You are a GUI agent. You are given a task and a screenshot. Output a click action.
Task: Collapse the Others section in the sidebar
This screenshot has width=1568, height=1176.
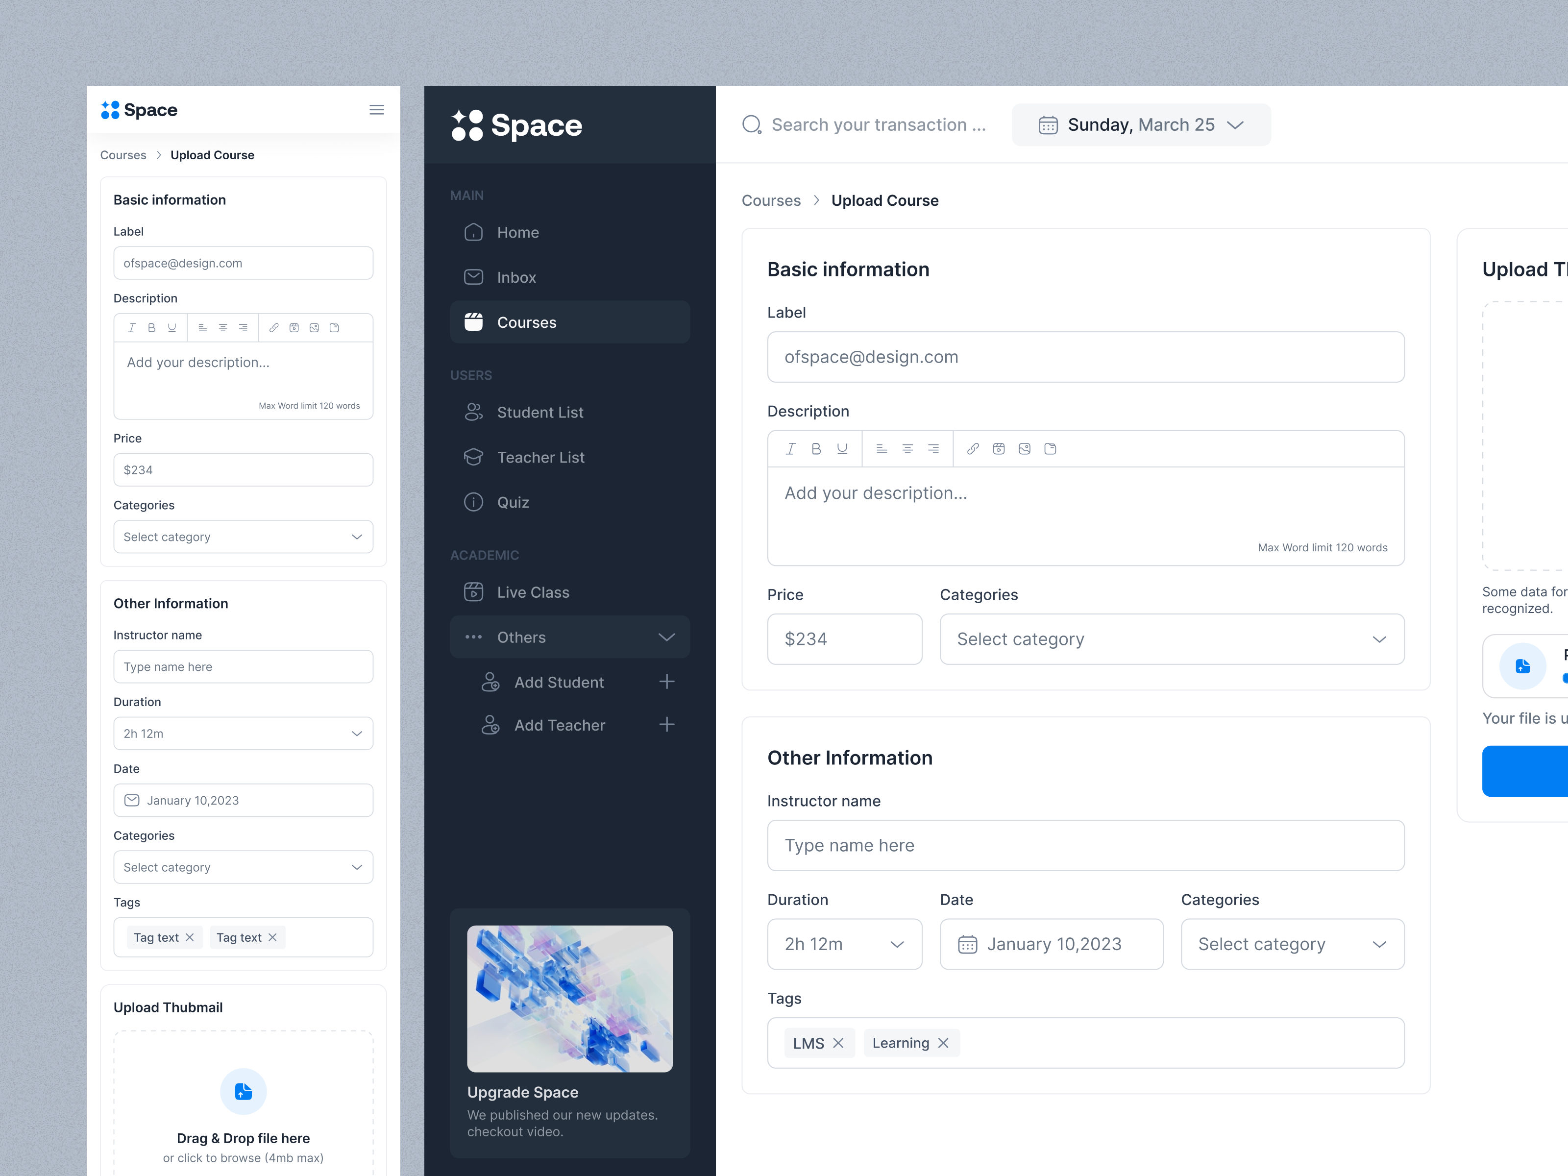[x=665, y=637]
